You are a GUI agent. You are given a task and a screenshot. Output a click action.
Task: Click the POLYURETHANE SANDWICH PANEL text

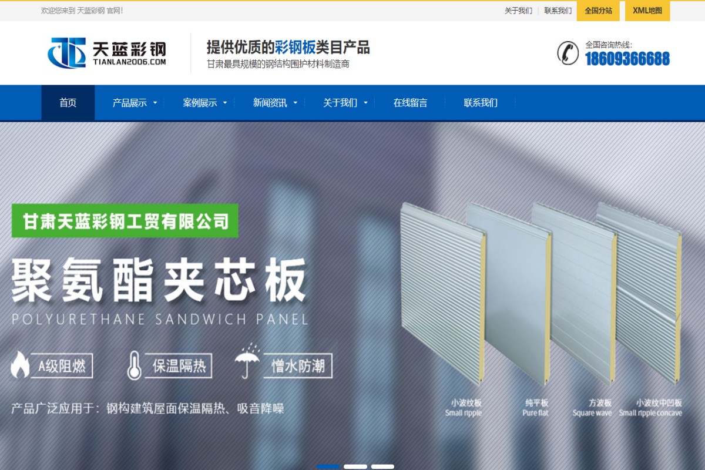click(x=160, y=320)
